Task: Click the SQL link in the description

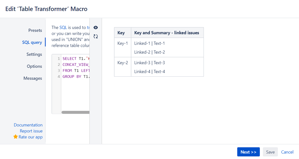Action: [63, 27]
